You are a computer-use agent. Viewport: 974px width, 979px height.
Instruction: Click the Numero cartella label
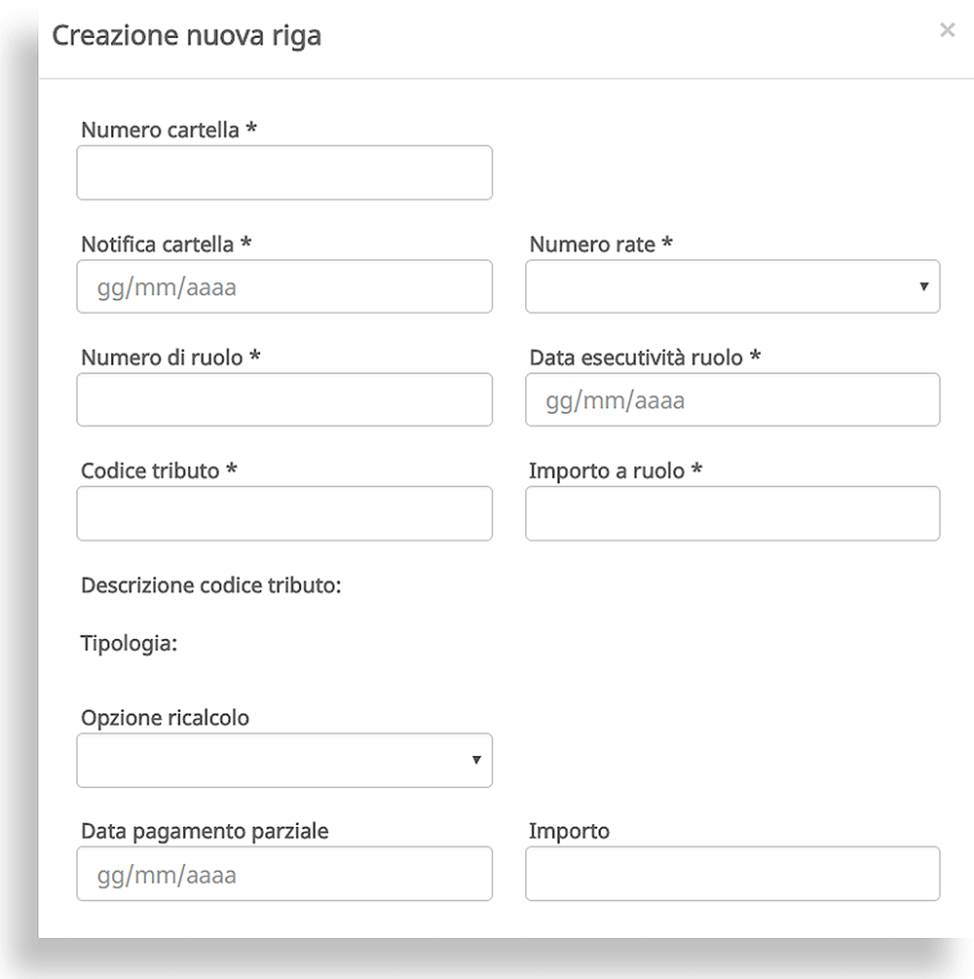click(169, 130)
